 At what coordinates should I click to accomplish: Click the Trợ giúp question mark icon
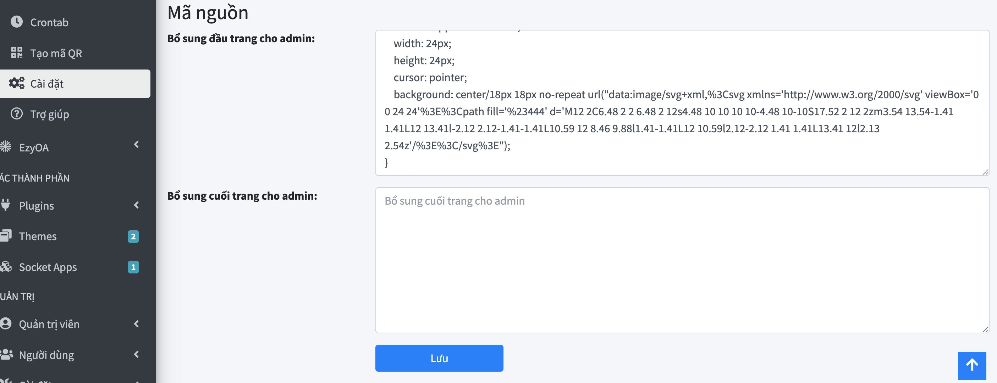pos(17,114)
